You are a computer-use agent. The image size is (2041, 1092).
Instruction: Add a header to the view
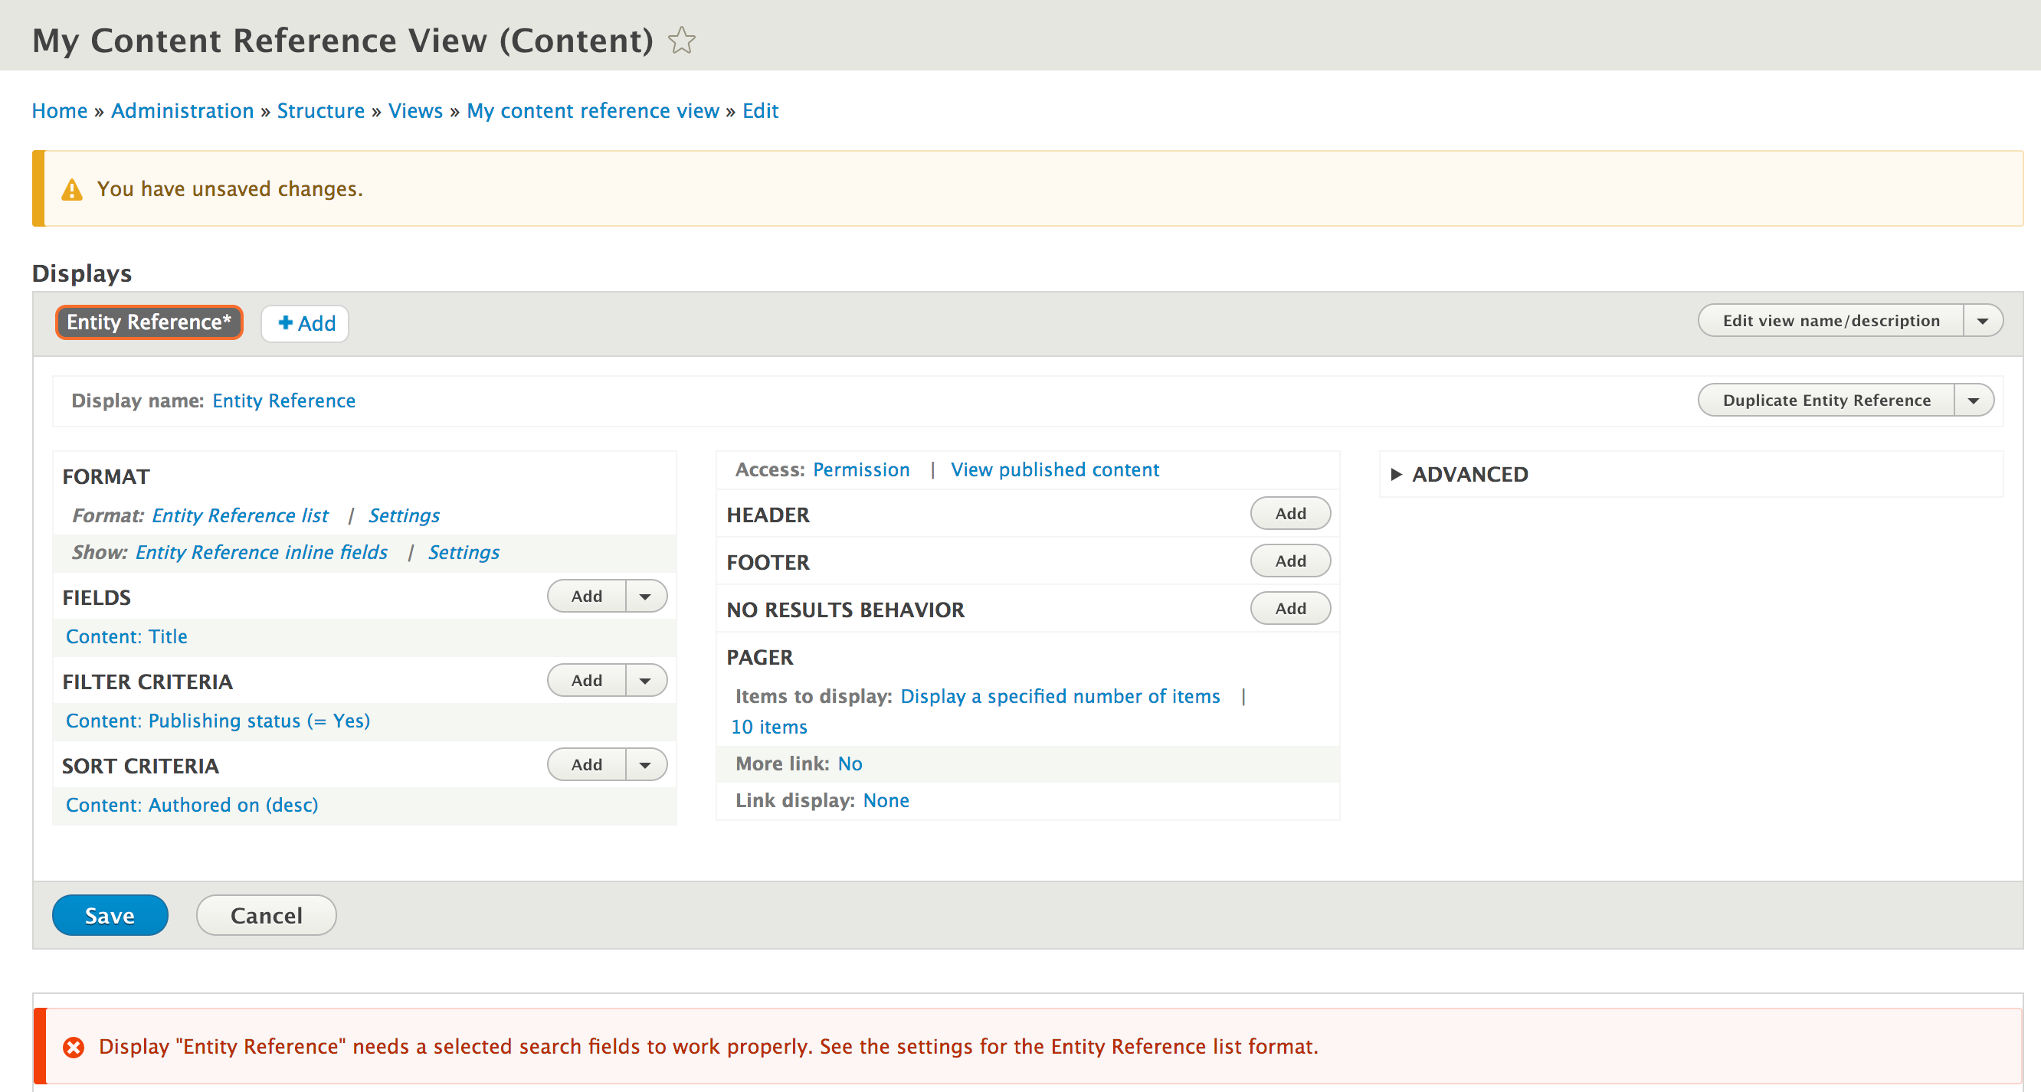pyautogui.click(x=1290, y=513)
